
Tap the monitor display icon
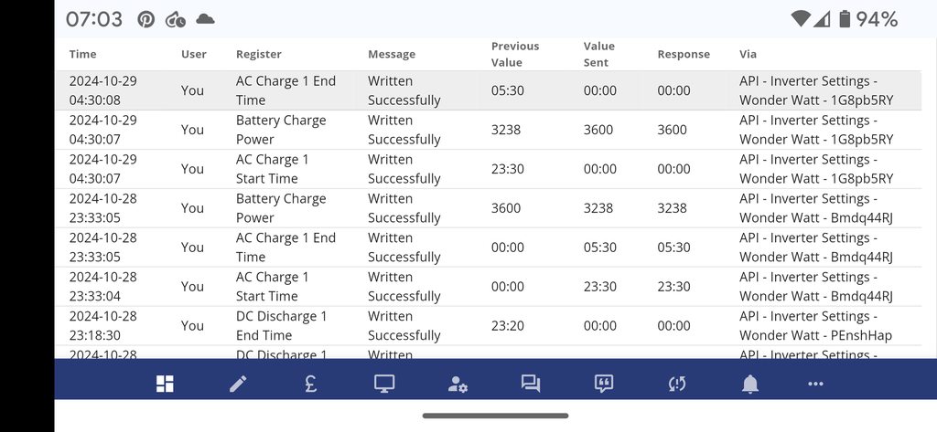coord(384,385)
